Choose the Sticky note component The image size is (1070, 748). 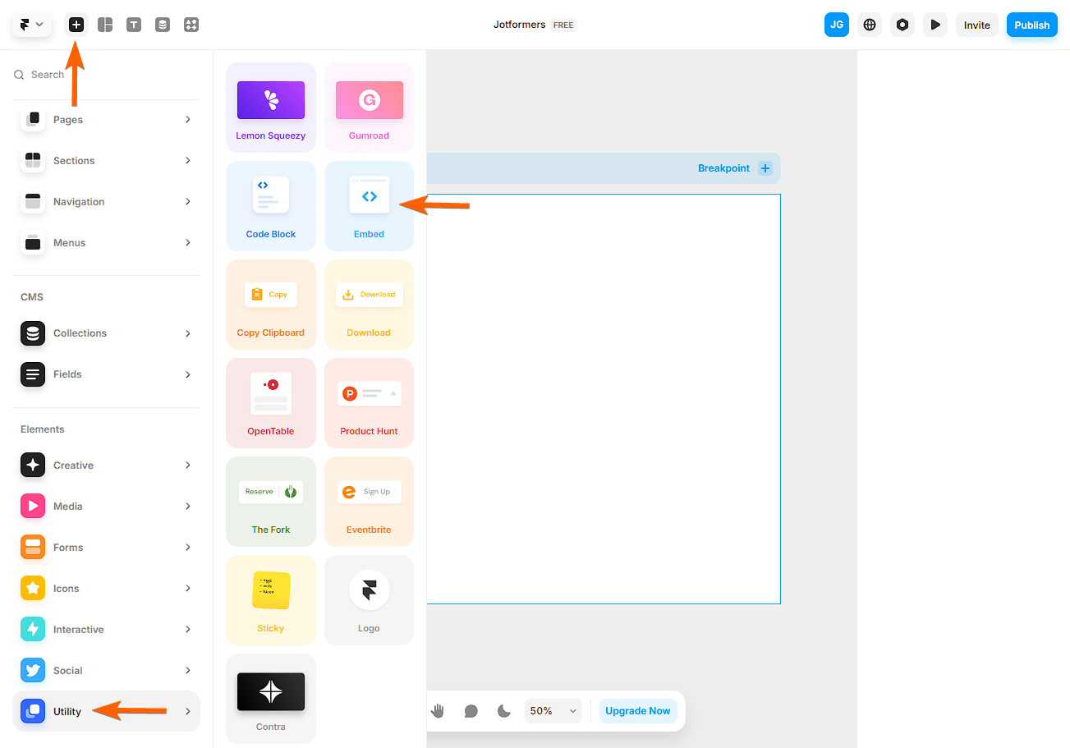pos(271,600)
